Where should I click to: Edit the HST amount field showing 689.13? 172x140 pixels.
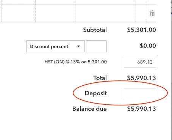coord(140,62)
